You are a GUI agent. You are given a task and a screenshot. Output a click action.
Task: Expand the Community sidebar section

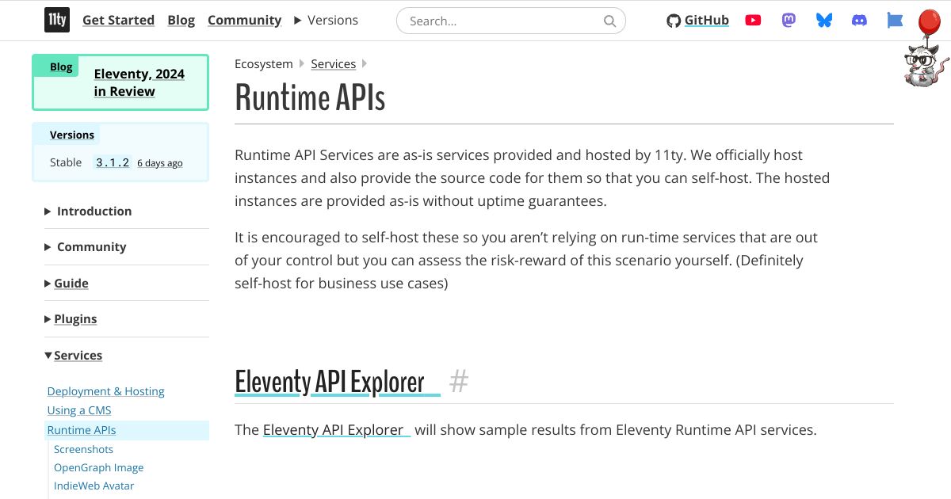(86, 246)
